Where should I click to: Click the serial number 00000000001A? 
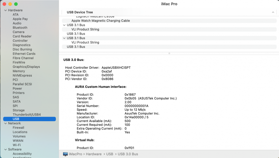[x=136, y=106]
